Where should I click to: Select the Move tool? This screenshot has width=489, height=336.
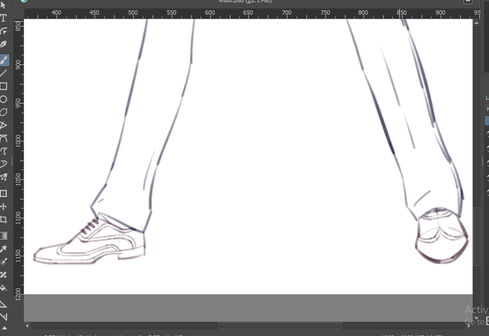point(4,207)
